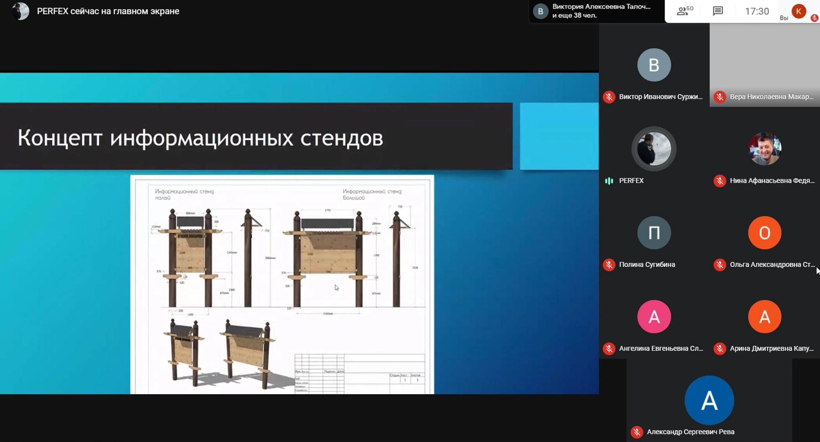Click muted mic icon next to Виктор Иванович
Screen dimensions: 820x442
click(609, 97)
